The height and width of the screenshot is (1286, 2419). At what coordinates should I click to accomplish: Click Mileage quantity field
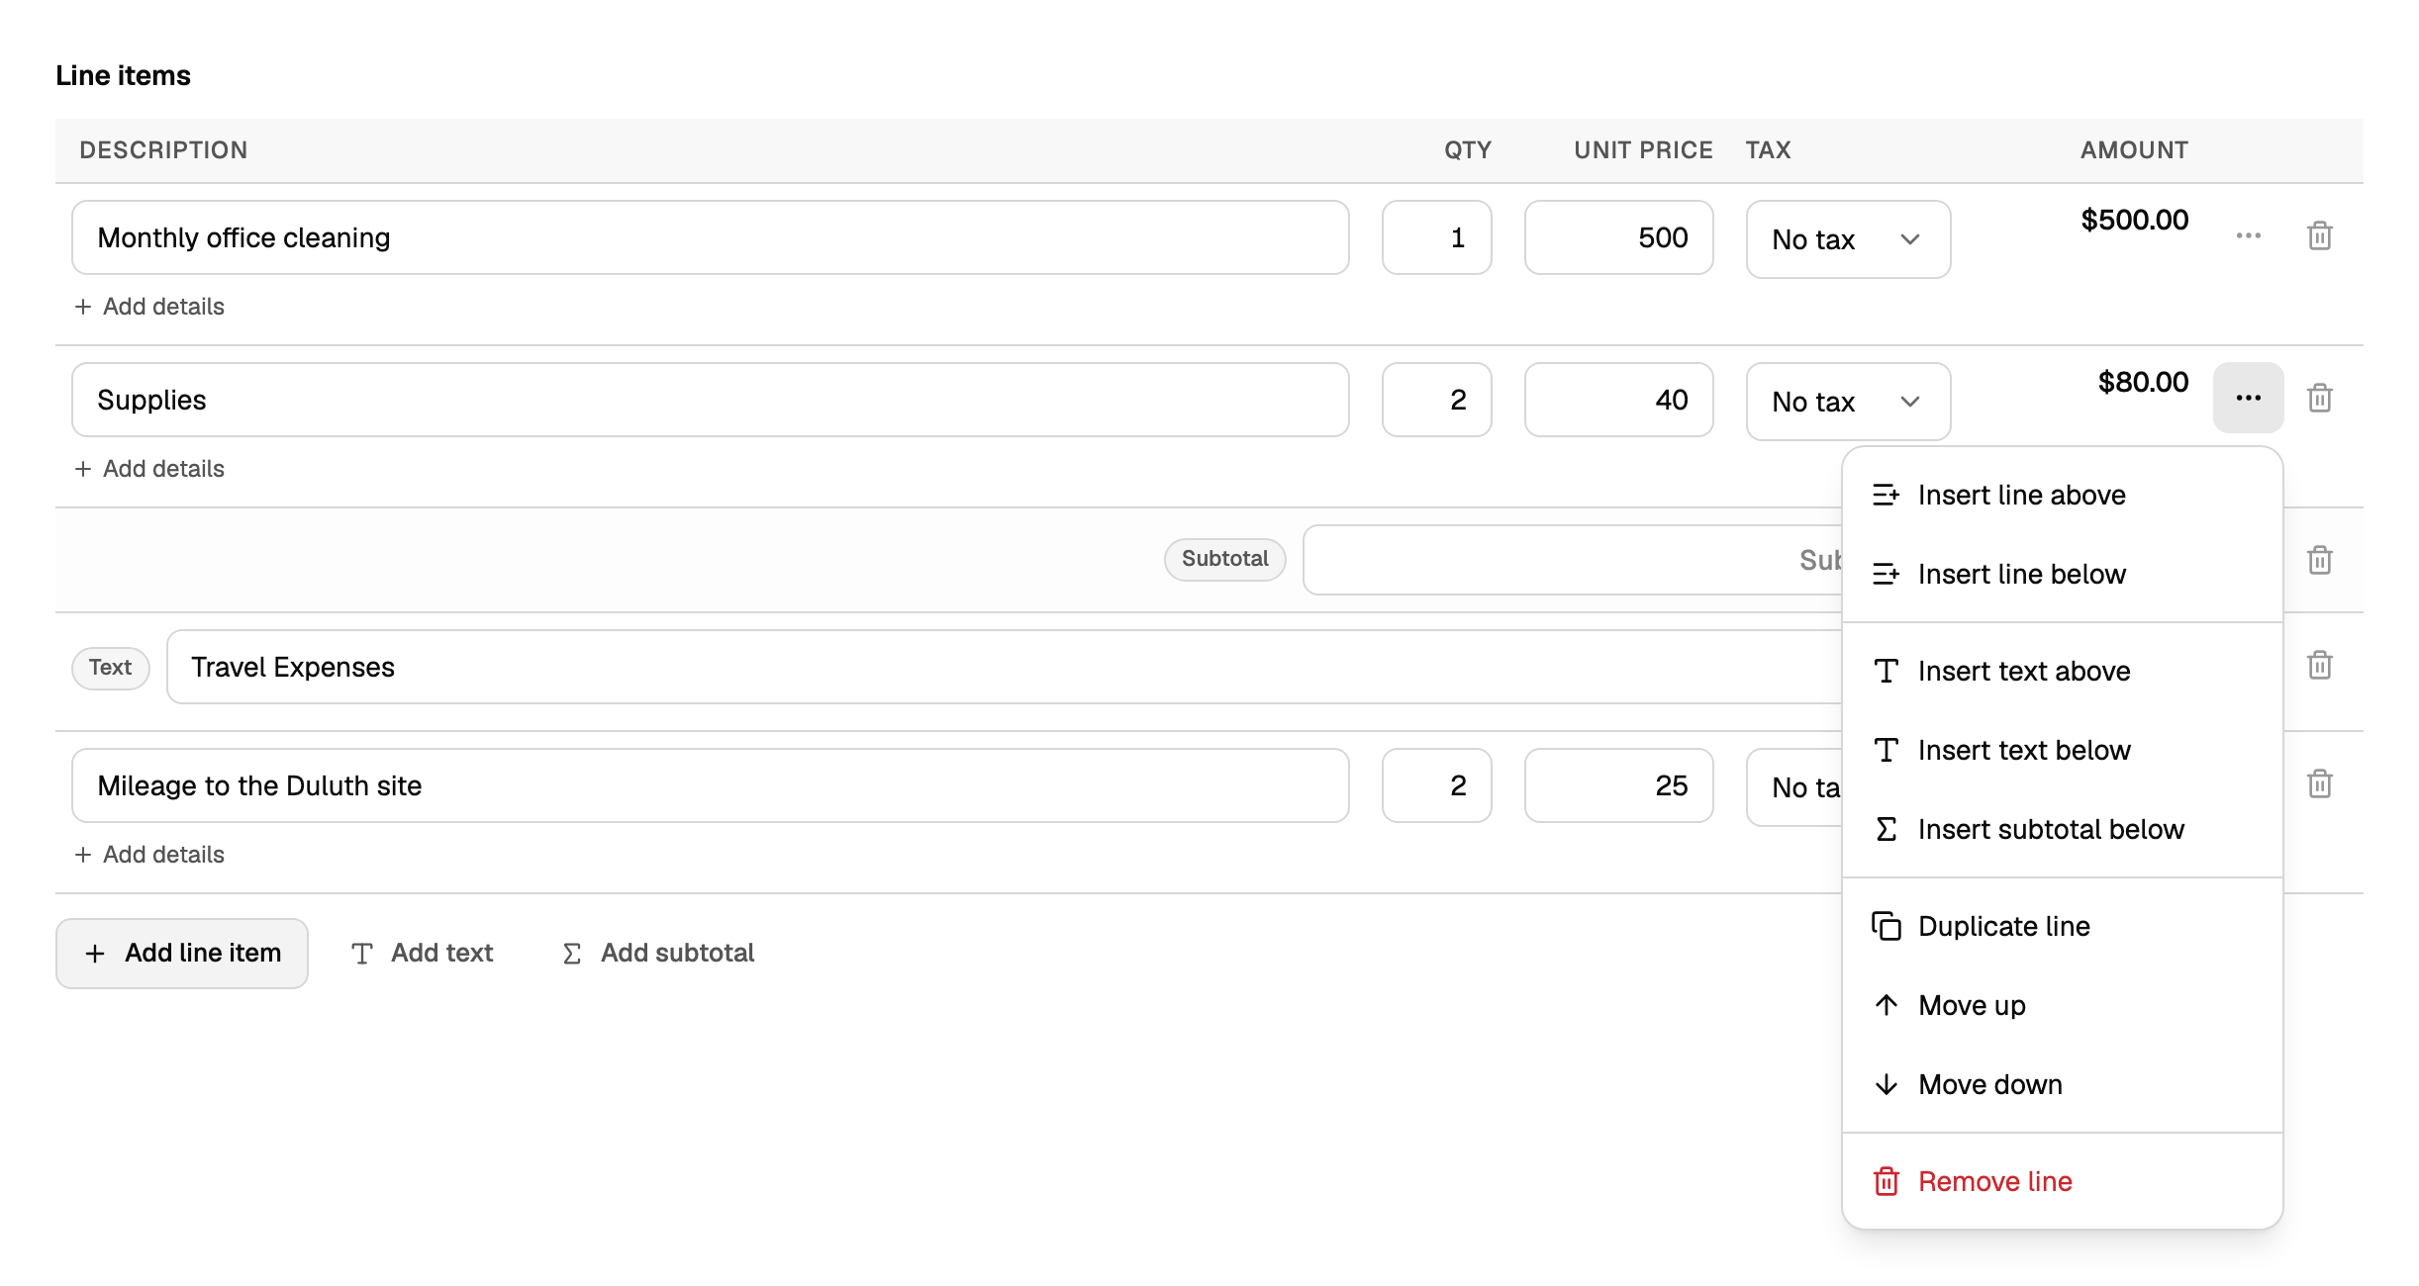(x=1437, y=785)
